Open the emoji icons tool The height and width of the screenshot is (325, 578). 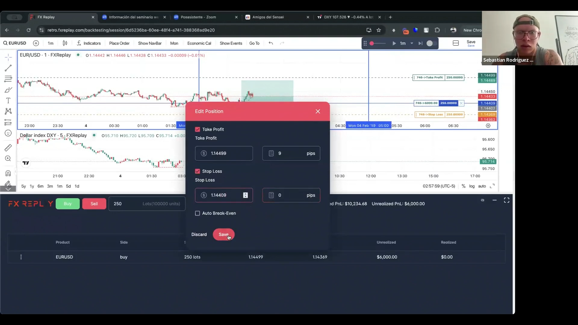(x=8, y=133)
